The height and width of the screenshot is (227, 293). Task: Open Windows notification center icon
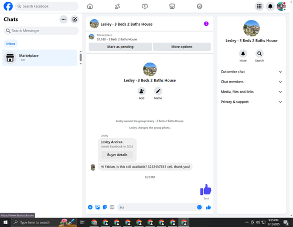point(286,222)
